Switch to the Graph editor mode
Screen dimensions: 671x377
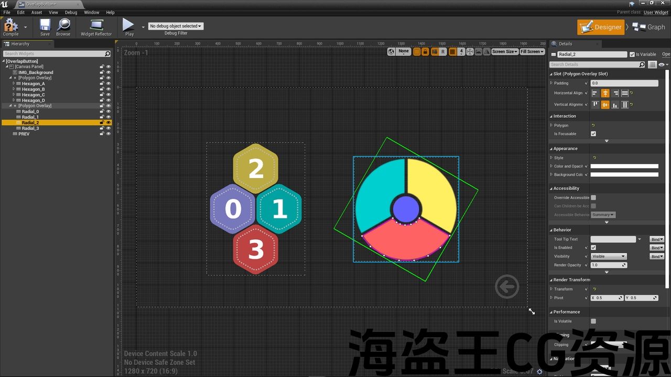click(x=648, y=27)
